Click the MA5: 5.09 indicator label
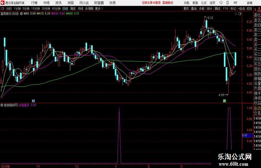 30,14
